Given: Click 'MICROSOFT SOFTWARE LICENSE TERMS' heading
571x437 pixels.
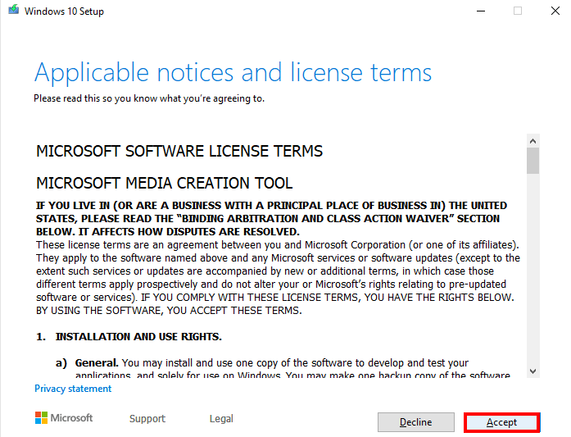Looking at the screenshot, I should [x=179, y=151].
